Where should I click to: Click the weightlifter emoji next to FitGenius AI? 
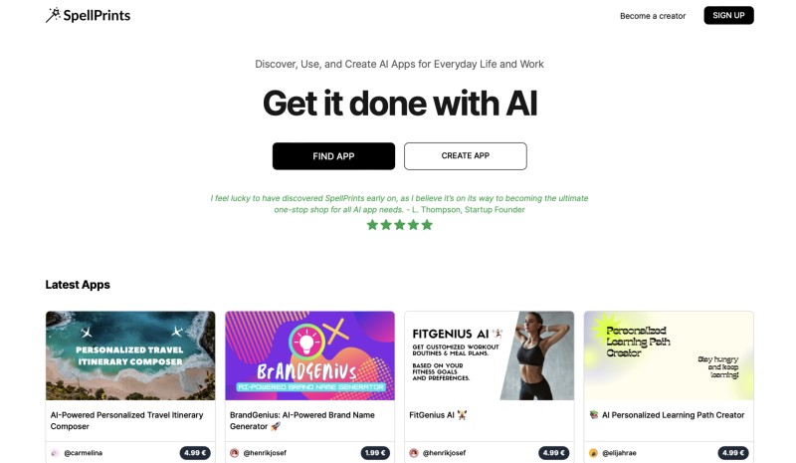462,415
